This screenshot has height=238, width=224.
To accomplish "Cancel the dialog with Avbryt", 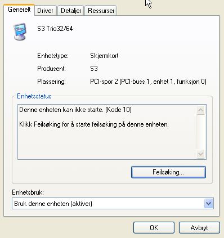I will [199, 228].
